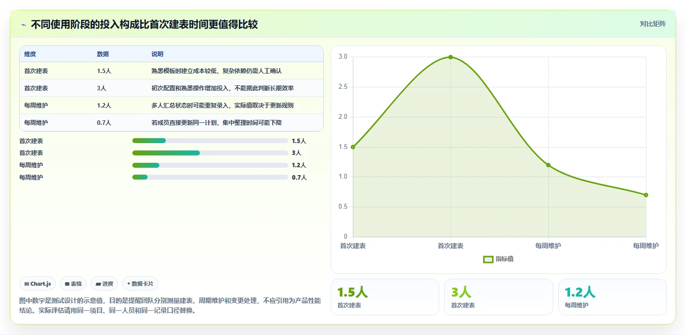Click the lightning icon beside the title
Image resolution: width=686 pixels, height=335 pixels.
(23, 25)
